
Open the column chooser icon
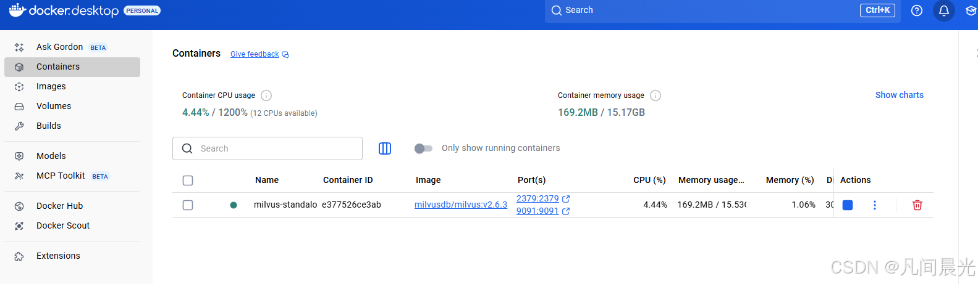click(x=385, y=148)
